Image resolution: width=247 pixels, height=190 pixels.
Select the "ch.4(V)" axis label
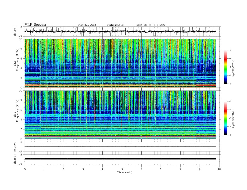[15, 159]
